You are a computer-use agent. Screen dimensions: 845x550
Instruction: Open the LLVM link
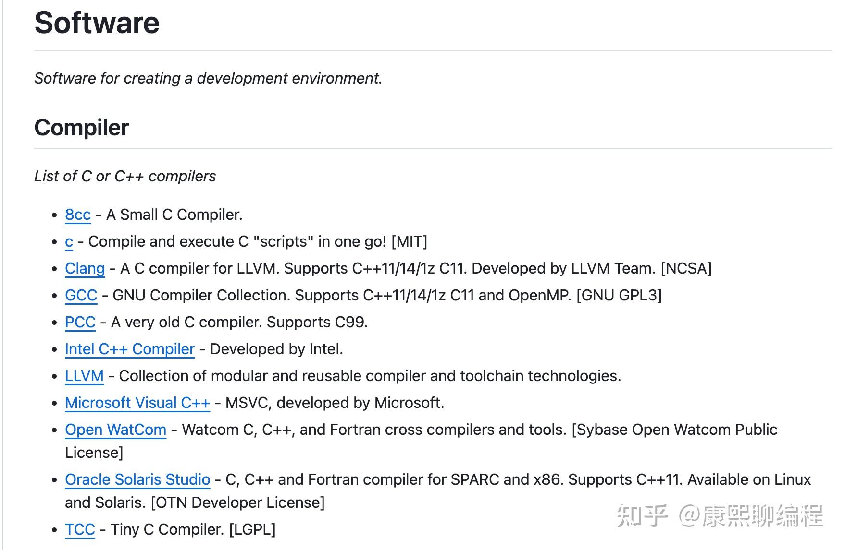[x=84, y=376]
